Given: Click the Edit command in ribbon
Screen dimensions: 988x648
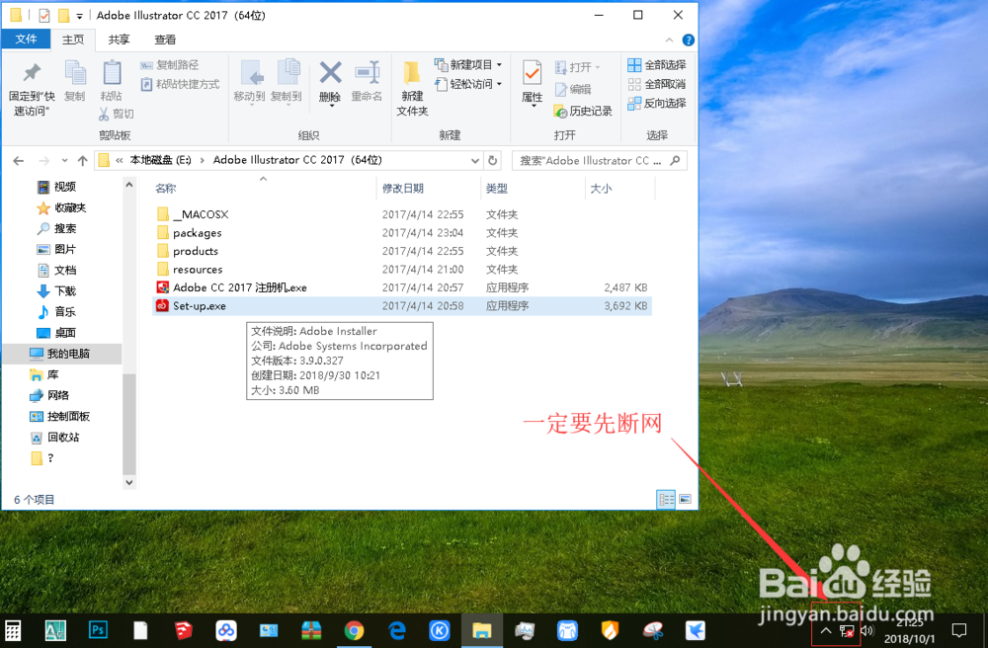Looking at the screenshot, I should point(573,90).
